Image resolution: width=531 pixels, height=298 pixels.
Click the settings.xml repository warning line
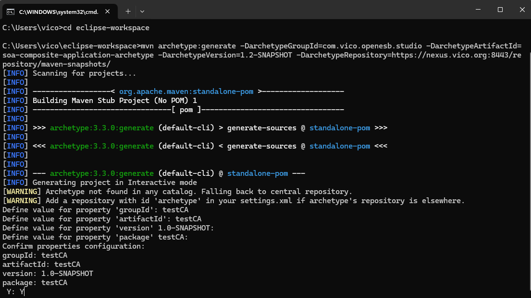[234, 201]
